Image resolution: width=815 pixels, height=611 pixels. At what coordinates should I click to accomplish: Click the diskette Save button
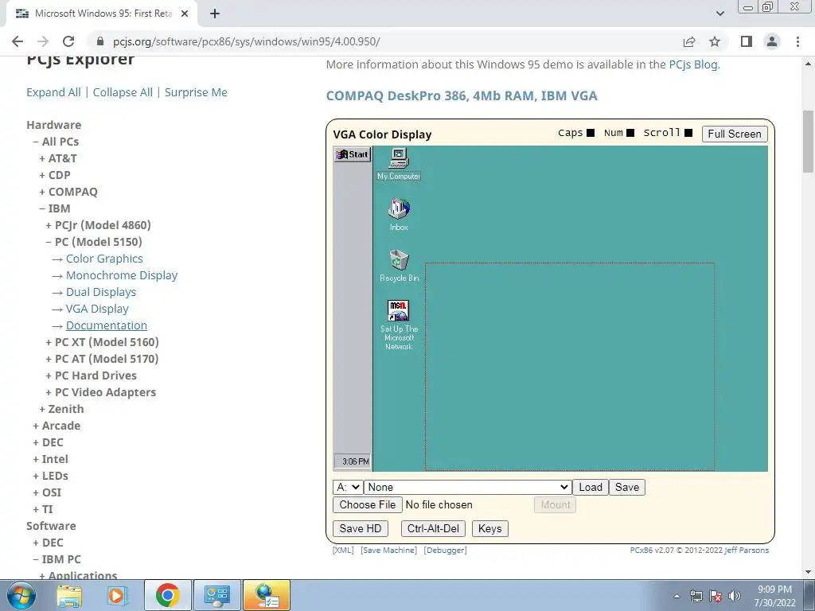(627, 488)
